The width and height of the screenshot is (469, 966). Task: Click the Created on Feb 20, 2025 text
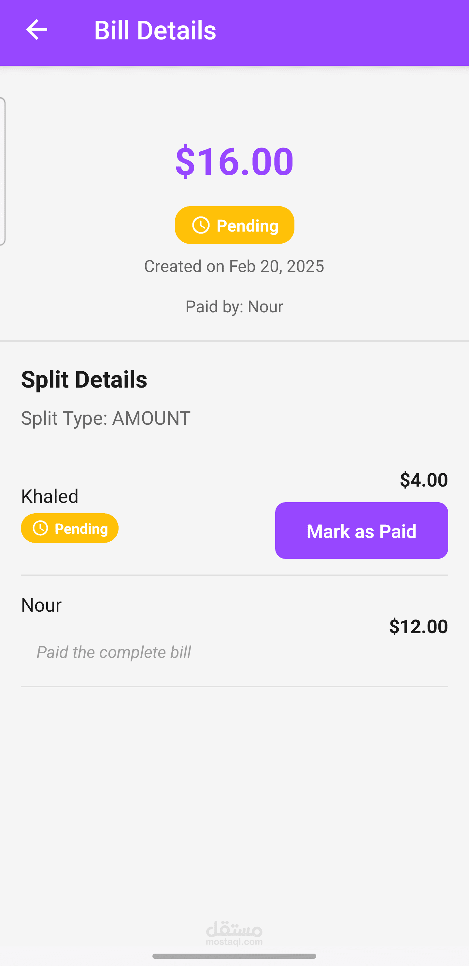[234, 266]
